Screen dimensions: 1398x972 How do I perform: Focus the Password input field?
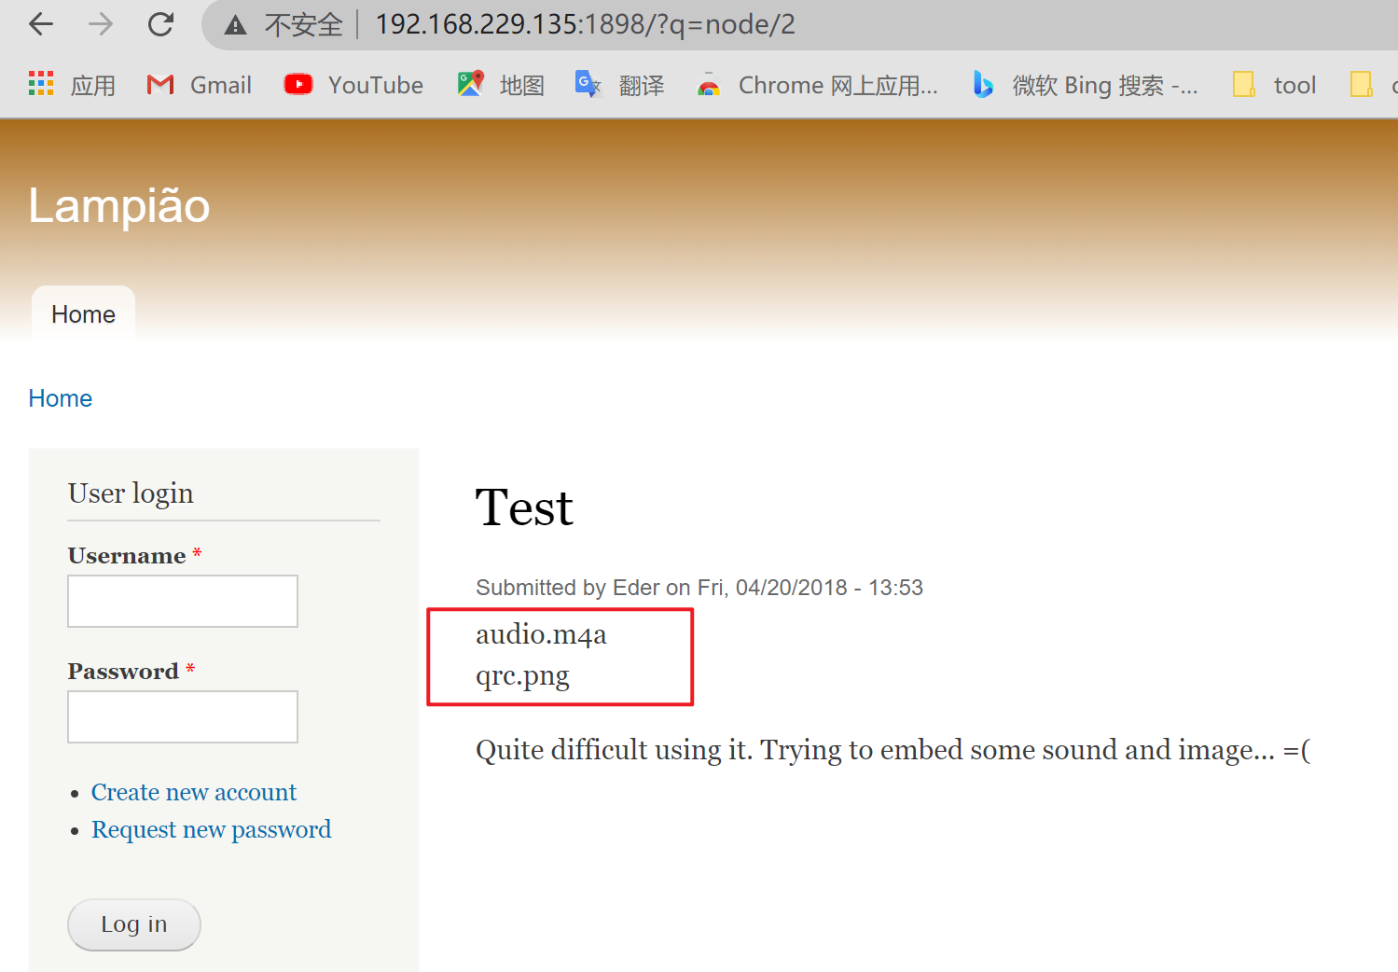pyautogui.click(x=183, y=716)
